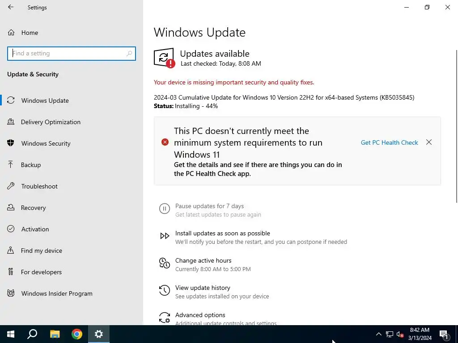Click the Update & Security heading
Screen dimensions: 458x343
33,74
